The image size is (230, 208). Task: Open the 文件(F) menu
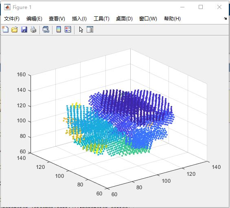pos(11,19)
